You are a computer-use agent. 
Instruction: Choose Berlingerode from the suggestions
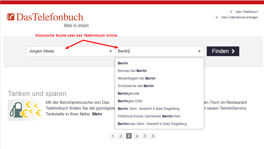pos(129,93)
